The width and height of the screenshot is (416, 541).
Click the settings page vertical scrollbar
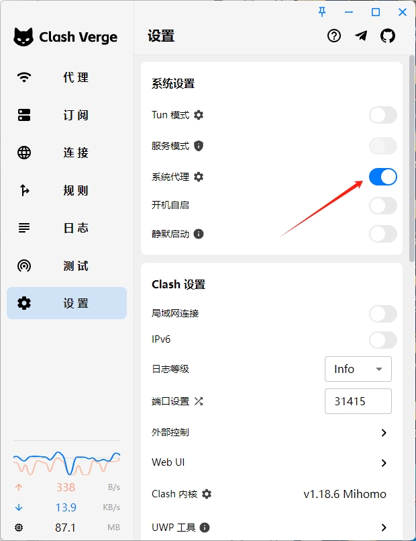(x=412, y=159)
